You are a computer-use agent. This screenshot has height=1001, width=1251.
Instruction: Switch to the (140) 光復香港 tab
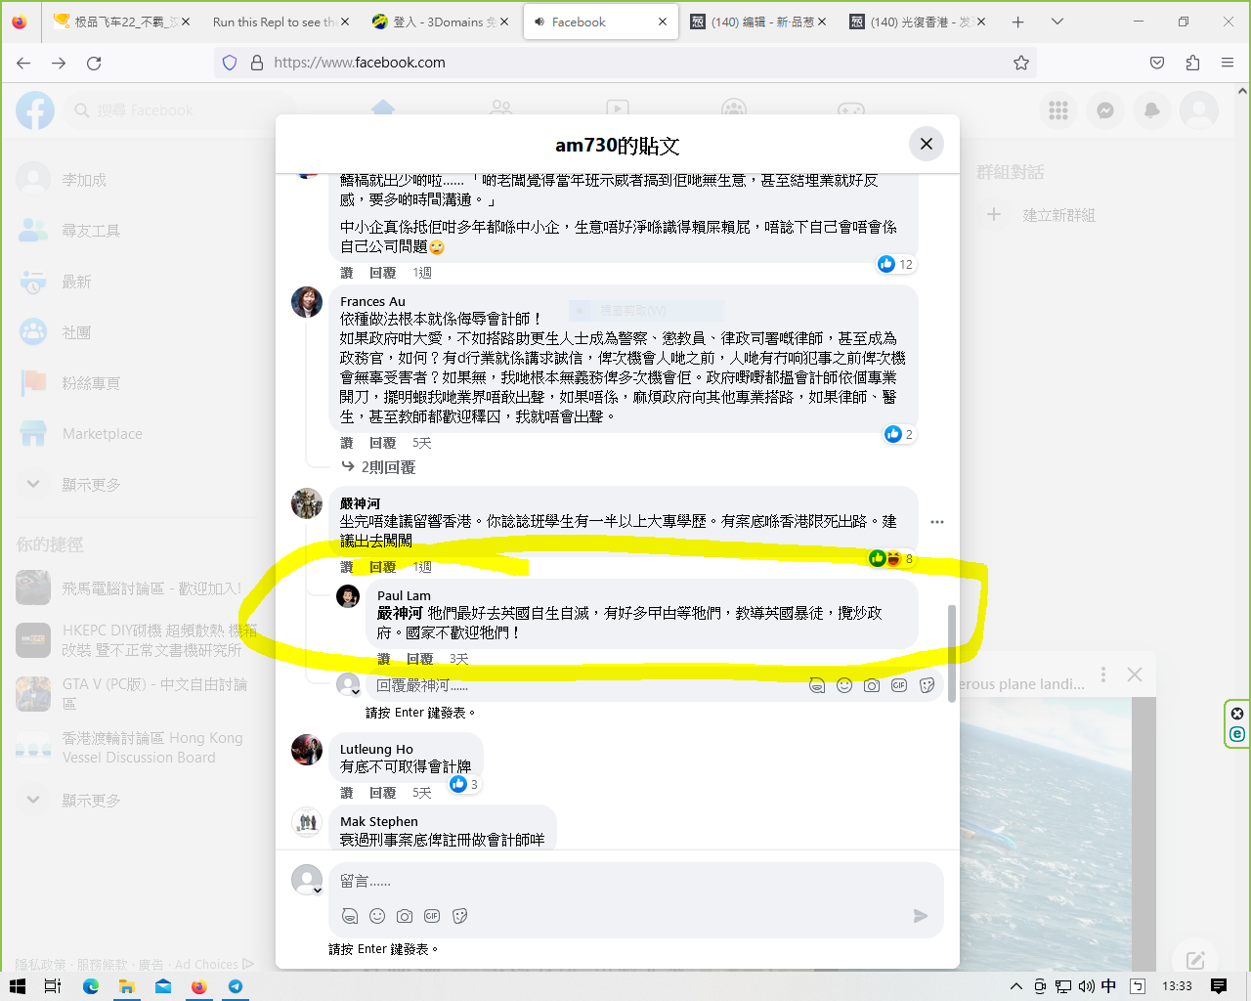click(x=917, y=22)
